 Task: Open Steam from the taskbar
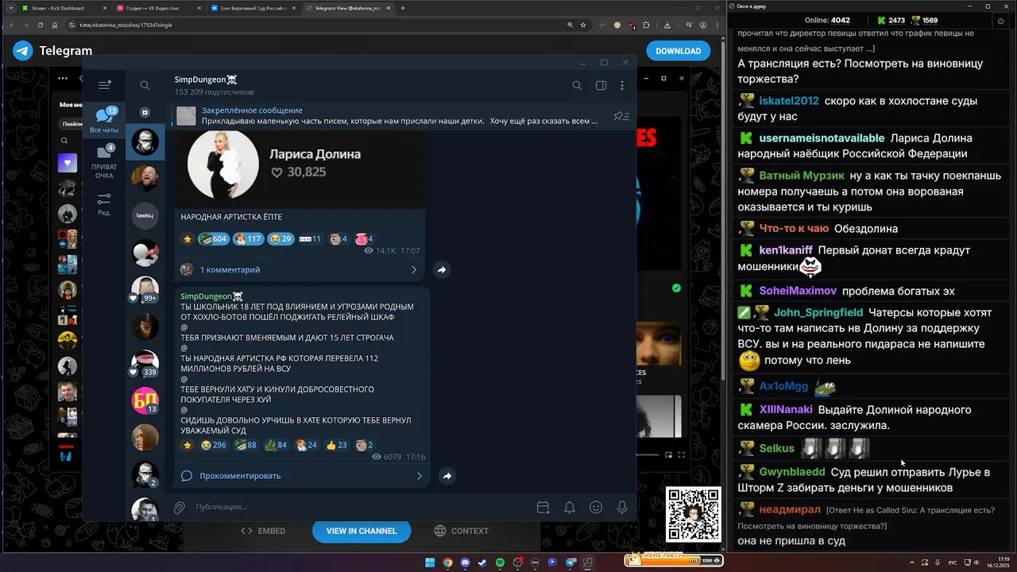pyautogui.click(x=482, y=562)
